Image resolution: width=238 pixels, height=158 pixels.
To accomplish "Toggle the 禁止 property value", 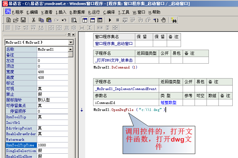I will pyautogui.click(x=52, y=94).
